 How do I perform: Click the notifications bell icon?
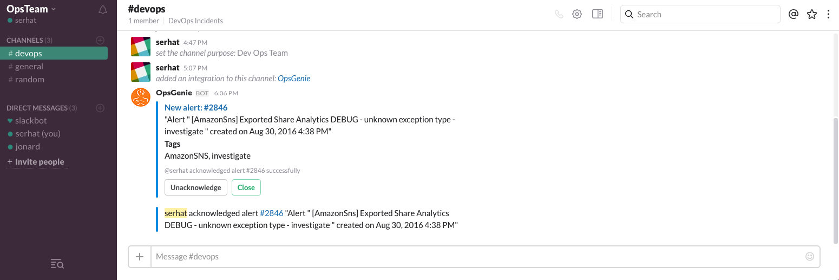click(x=103, y=10)
